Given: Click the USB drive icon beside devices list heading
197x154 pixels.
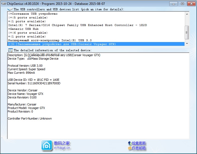Looking at the screenshot, I should point(10,9).
